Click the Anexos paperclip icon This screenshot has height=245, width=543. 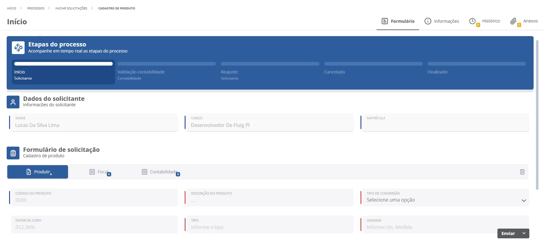(x=513, y=21)
